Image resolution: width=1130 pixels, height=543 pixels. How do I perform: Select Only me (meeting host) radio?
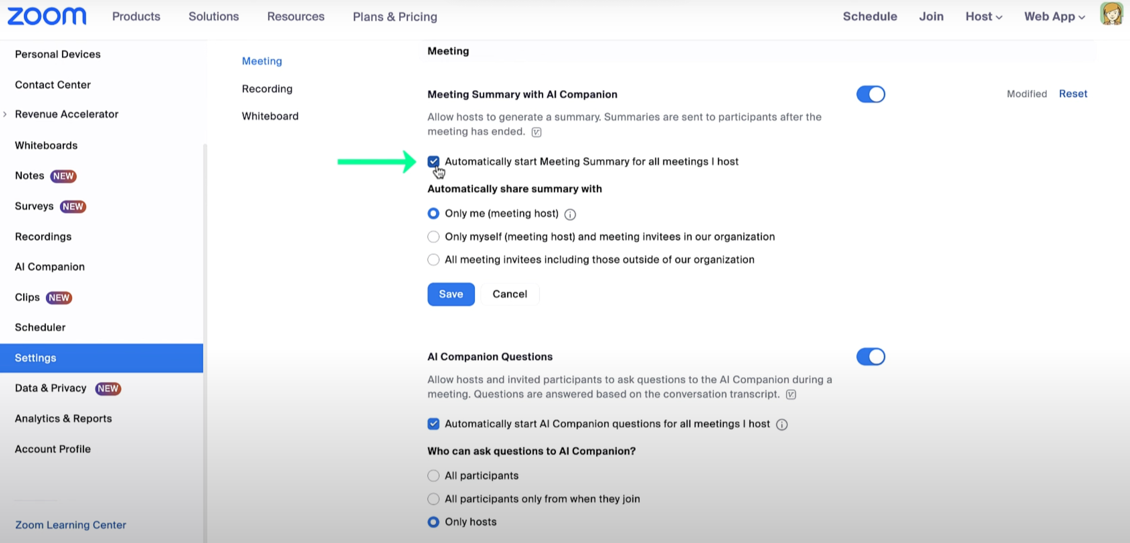(433, 213)
